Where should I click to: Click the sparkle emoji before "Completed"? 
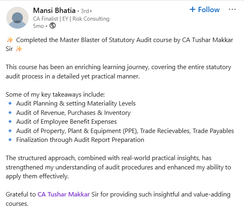pos(10,40)
